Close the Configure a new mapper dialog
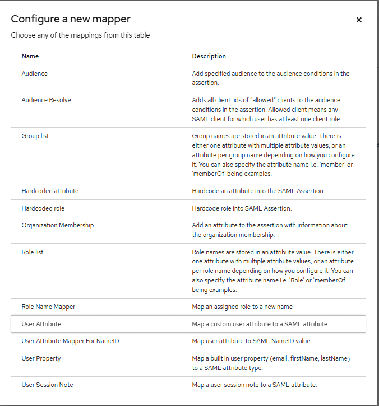 tap(359, 20)
